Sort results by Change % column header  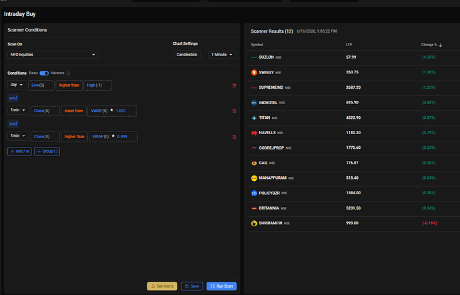429,45
